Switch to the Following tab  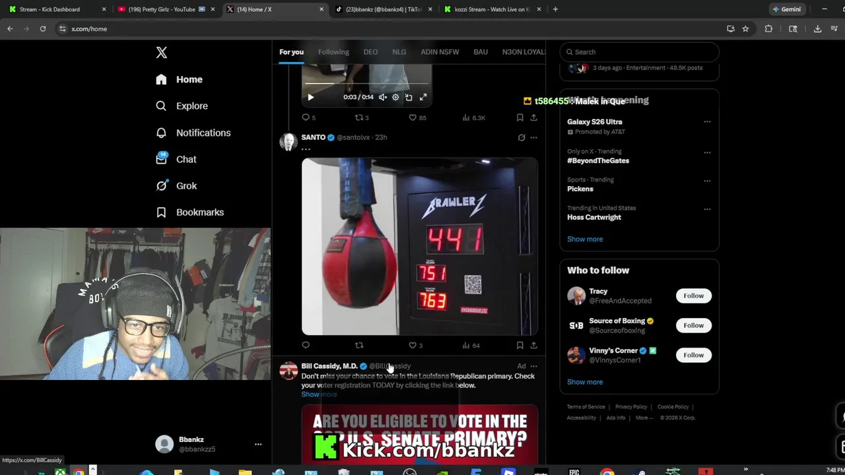[333, 52]
